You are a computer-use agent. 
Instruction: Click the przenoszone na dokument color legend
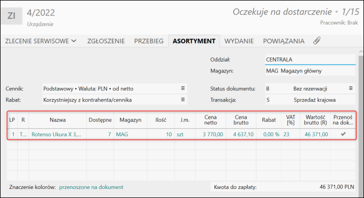click(x=91, y=187)
